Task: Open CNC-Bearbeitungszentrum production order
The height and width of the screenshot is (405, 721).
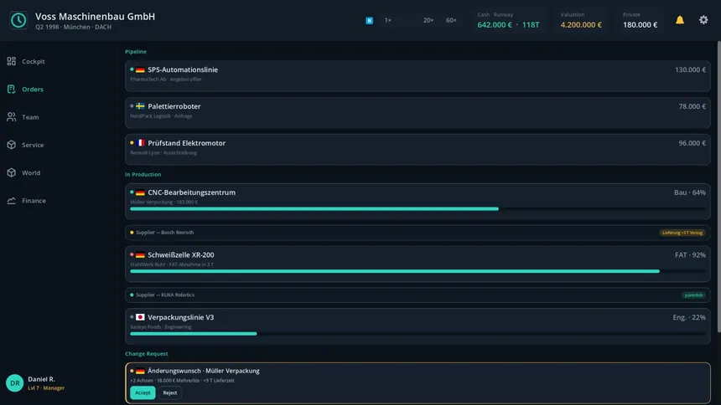Action: (418, 201)
